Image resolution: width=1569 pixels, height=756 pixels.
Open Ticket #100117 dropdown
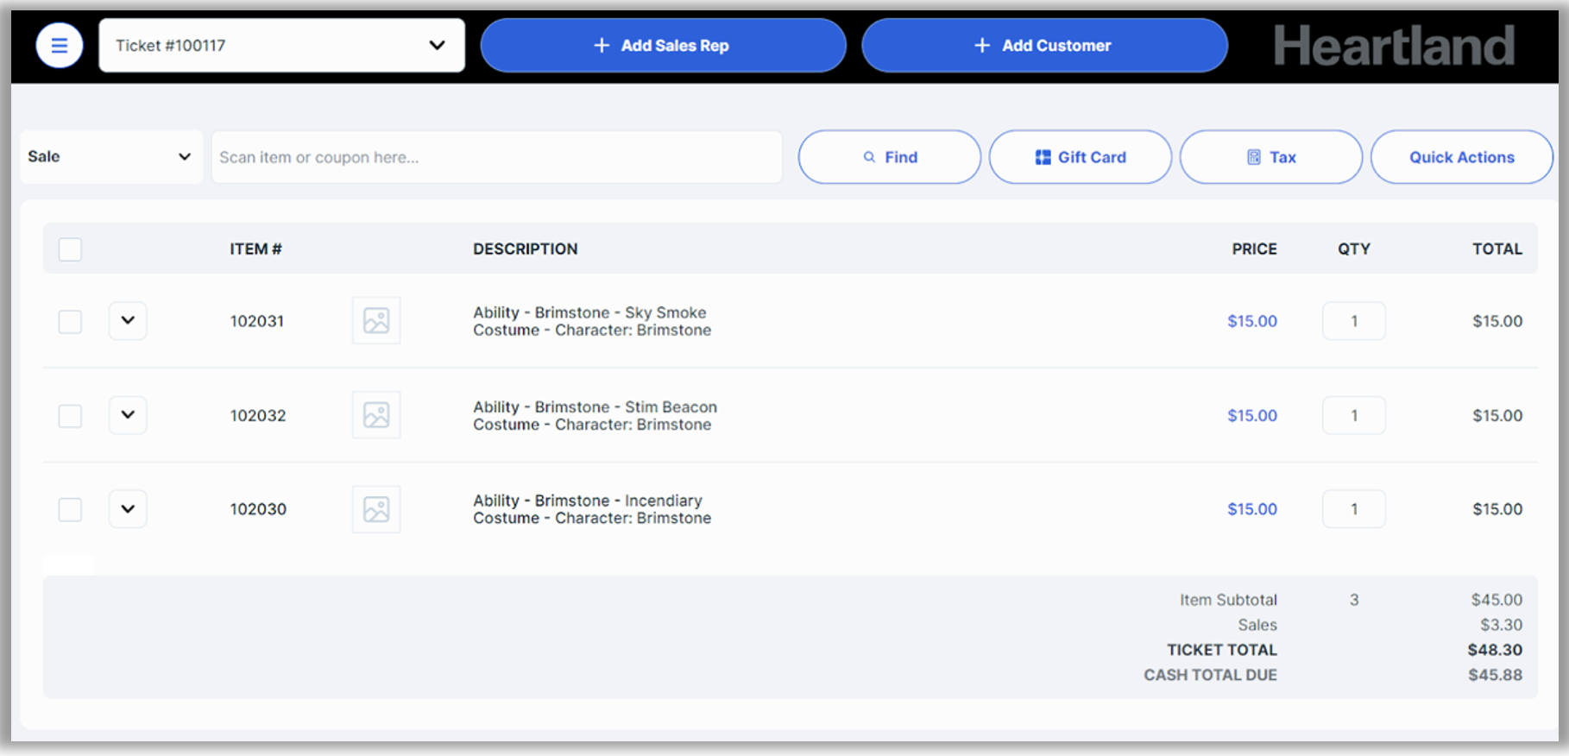pyautogui.click(x=281, y=46)
